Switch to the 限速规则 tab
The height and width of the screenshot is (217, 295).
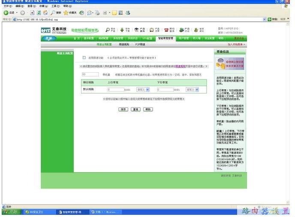pyautogui.click(x=124, y=44)
